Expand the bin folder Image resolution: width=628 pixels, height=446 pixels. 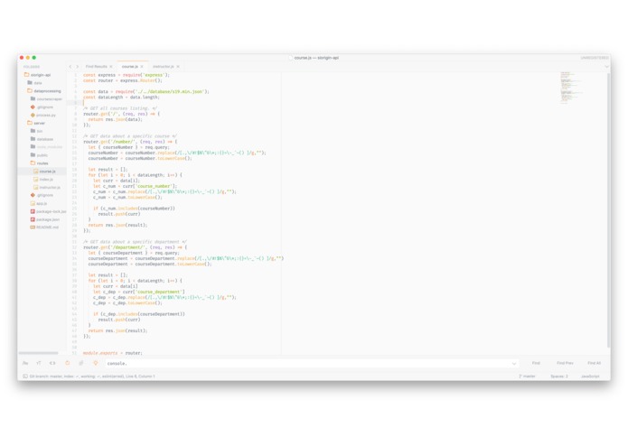click(x=36, y=131)
